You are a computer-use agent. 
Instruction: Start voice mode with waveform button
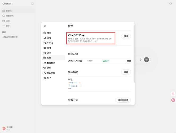click(x=147, y=60)
